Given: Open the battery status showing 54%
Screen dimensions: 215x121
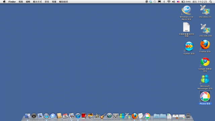Looking at the screenshot, I should click(x=186, y=2).
